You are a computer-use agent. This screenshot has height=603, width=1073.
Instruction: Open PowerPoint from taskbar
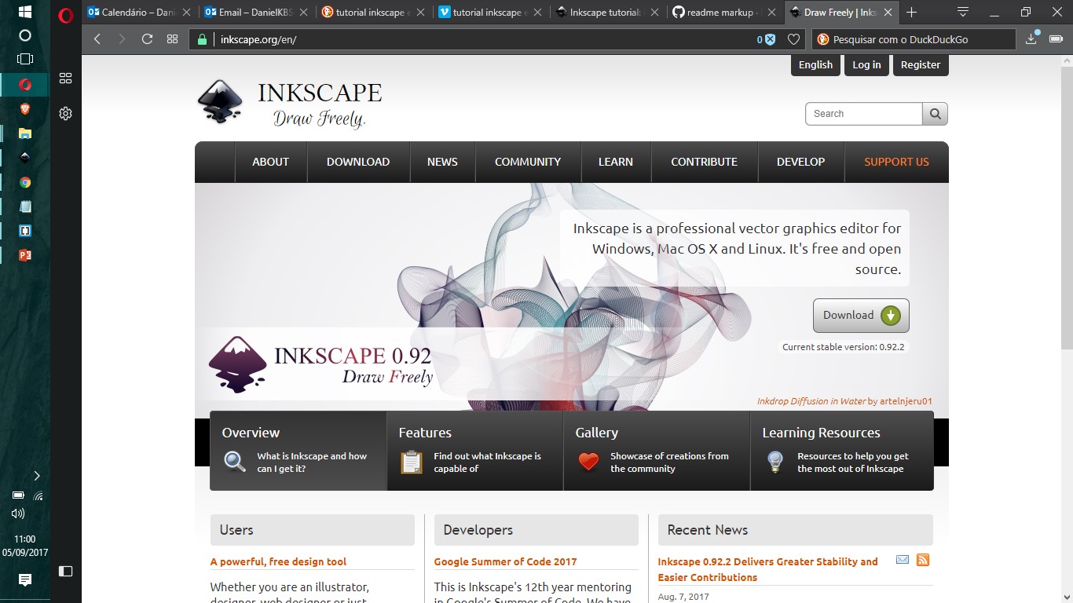click(24, 255)
